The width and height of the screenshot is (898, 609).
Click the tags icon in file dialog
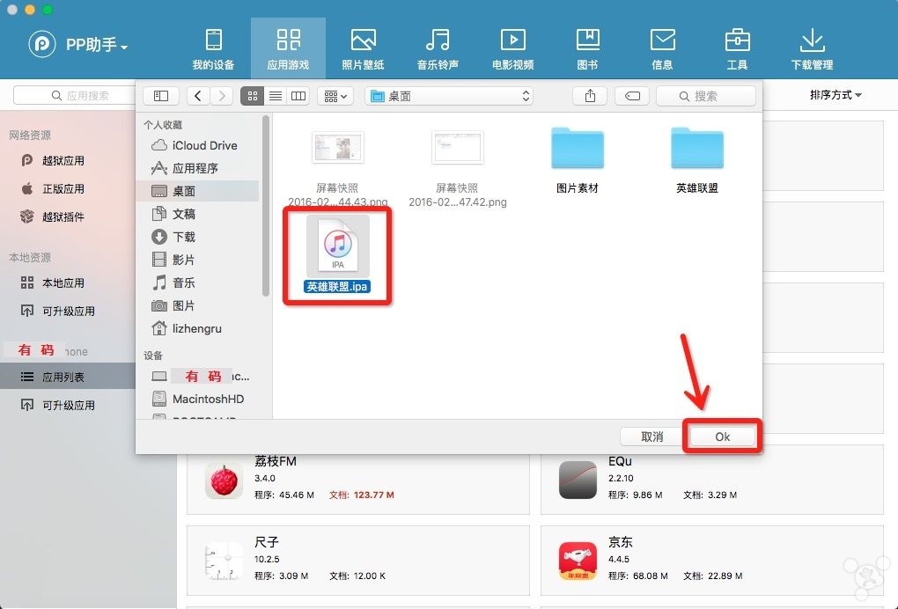(631, 96)
